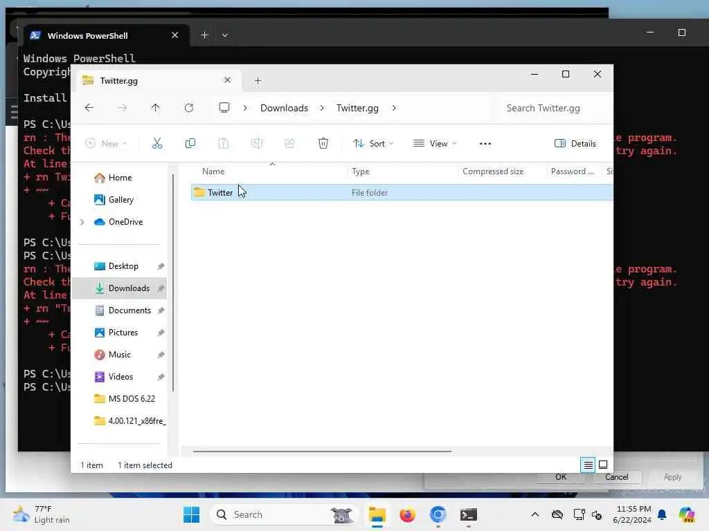Sort by Compressed size column header

[493, 171]
